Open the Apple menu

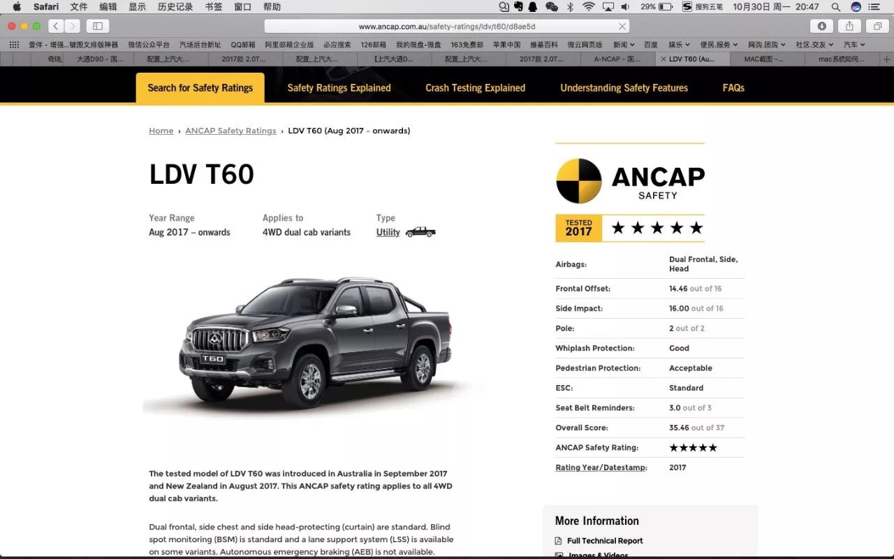coord(17,7)
